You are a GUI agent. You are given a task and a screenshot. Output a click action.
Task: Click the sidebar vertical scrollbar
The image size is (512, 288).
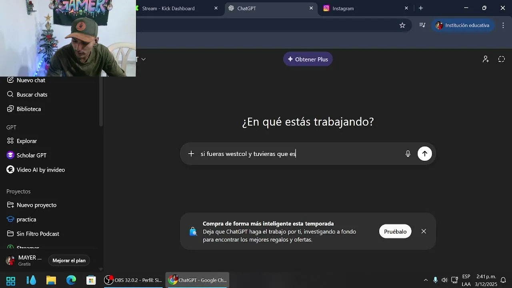coord(101,102)
